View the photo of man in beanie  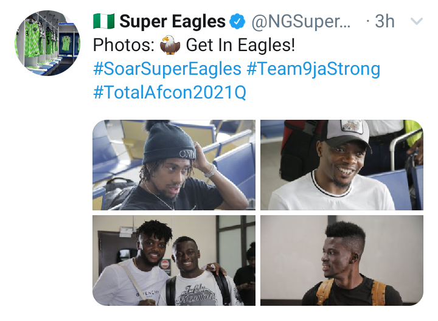tap(174, 165)
